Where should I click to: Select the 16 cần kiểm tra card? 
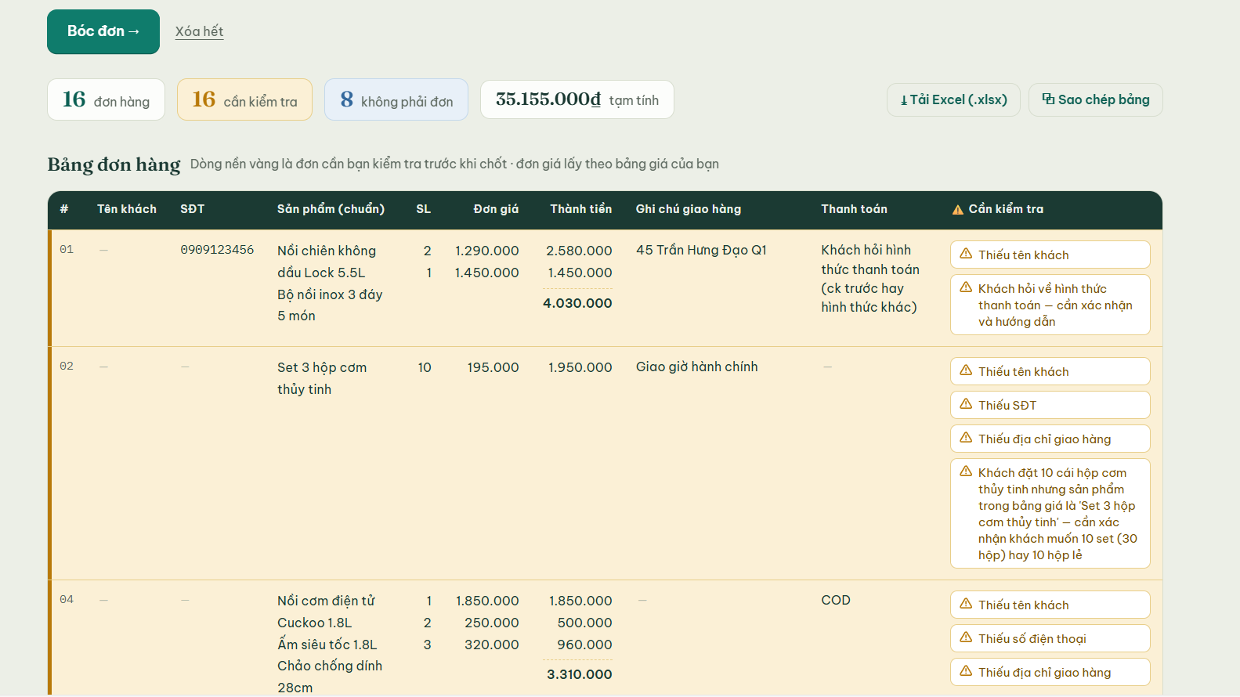(x=244, y=99)
